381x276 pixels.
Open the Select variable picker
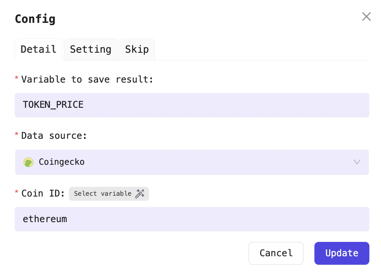pyautogui.click(x=109, y=193)
